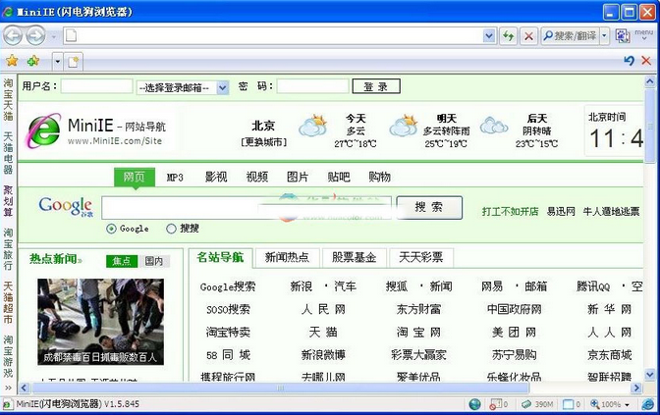The image size is (660, 415).
Task: Expand the address bar URL dropdown
Action: [489, 35]
